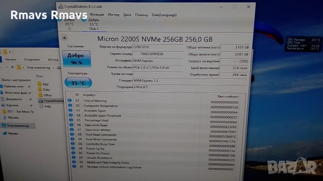Click the status icon for Host Write Commands
The height and width of the screenshot is (181, 323).
point(72,139)
